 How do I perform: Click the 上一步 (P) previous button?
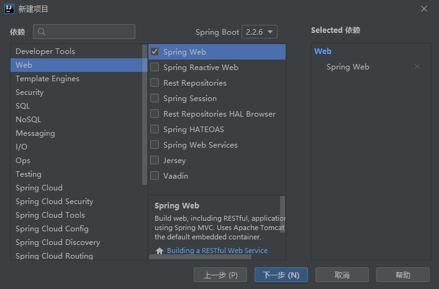(220, 275)
